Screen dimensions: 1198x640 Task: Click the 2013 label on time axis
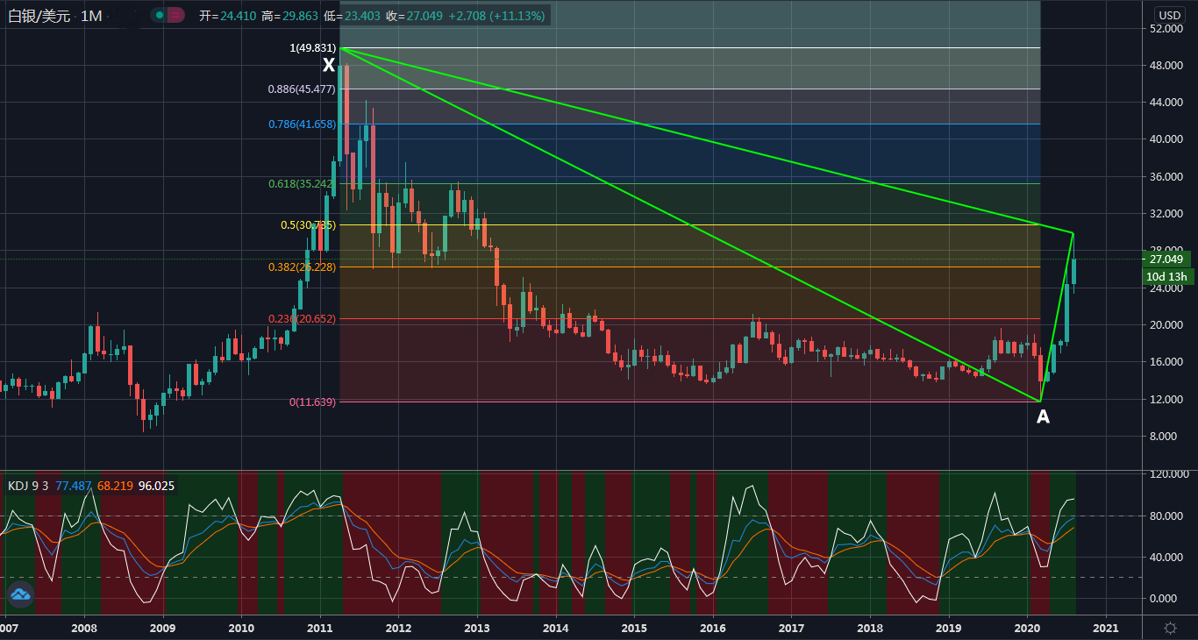(x=476, y=628)
